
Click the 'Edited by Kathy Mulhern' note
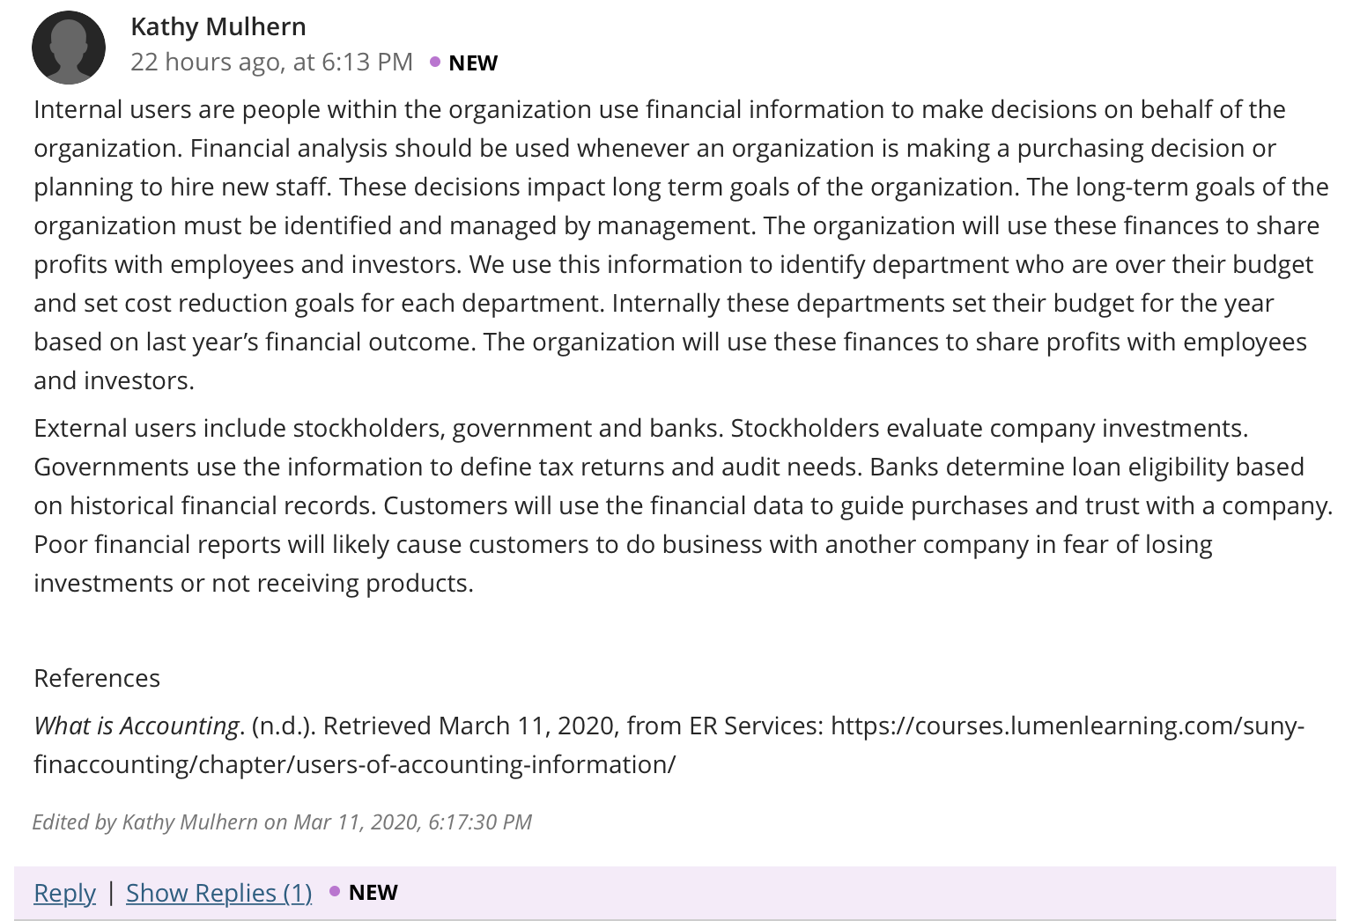(x=282, y=822)
